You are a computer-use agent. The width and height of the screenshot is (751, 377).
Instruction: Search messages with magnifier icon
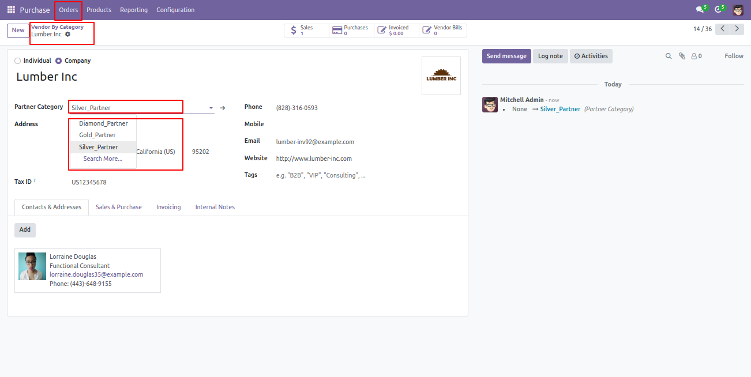669,56
